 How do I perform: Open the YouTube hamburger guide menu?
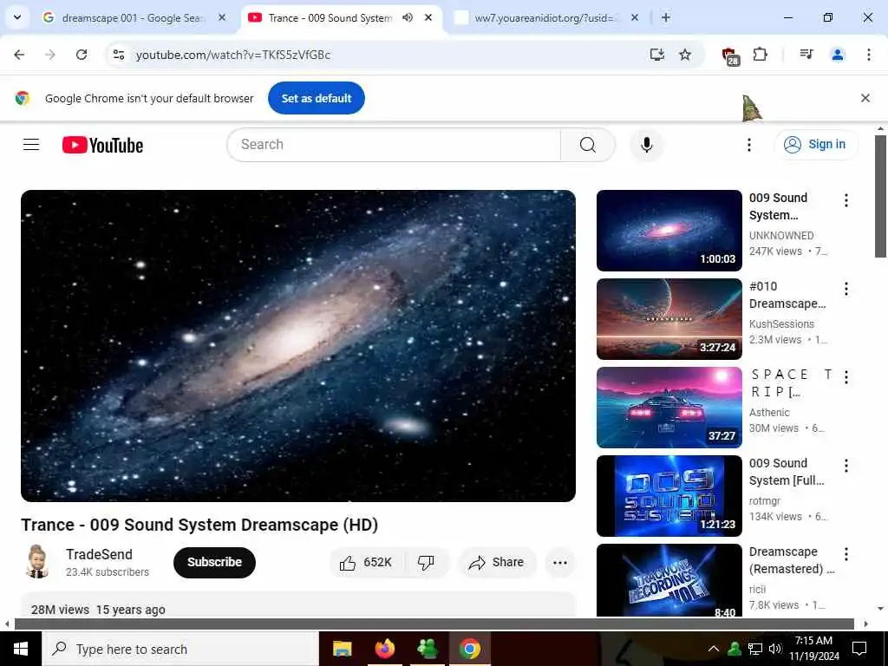(31, 145)
